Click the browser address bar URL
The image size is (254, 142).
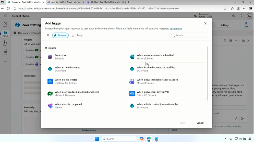click(x=99, y=9)
